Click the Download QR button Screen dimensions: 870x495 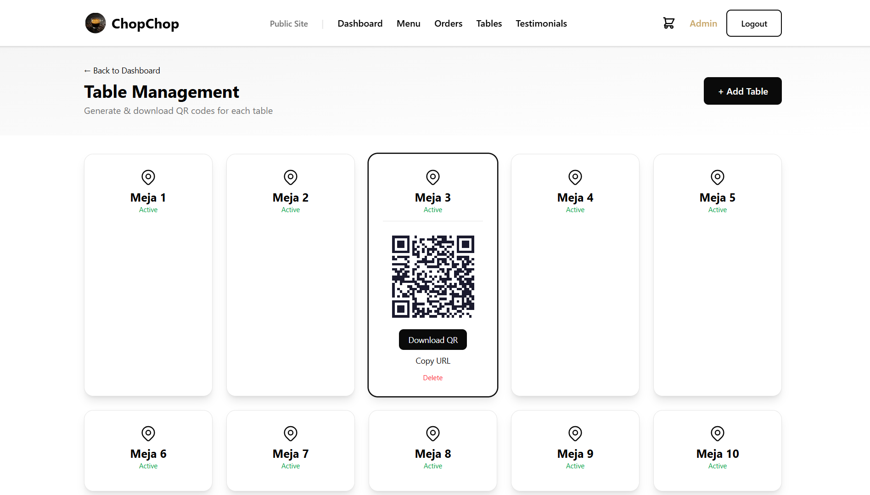point(433,340)
